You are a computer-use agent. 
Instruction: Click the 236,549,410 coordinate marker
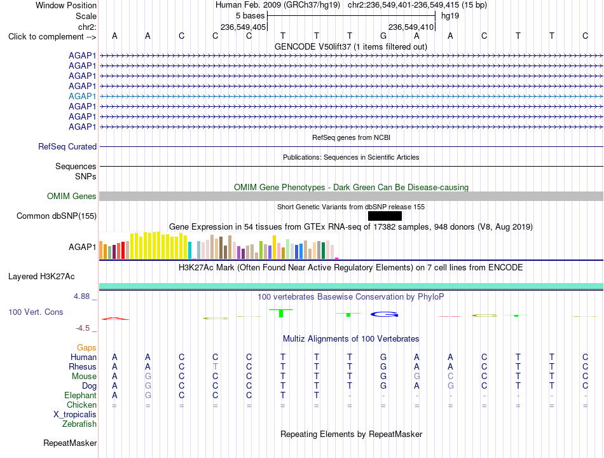point(411,27)
